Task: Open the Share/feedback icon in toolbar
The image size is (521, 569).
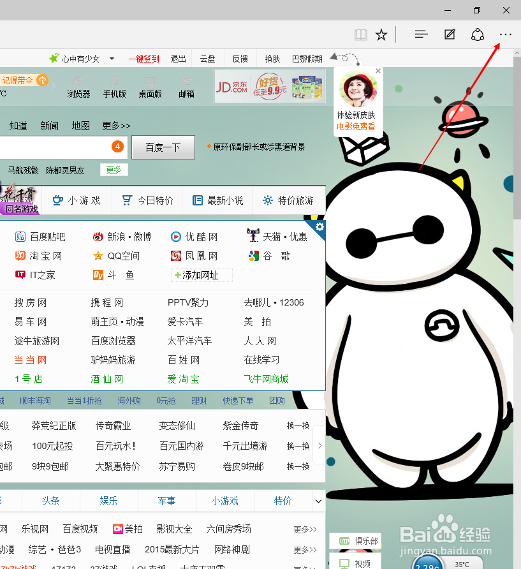Action: pos(478,35)
